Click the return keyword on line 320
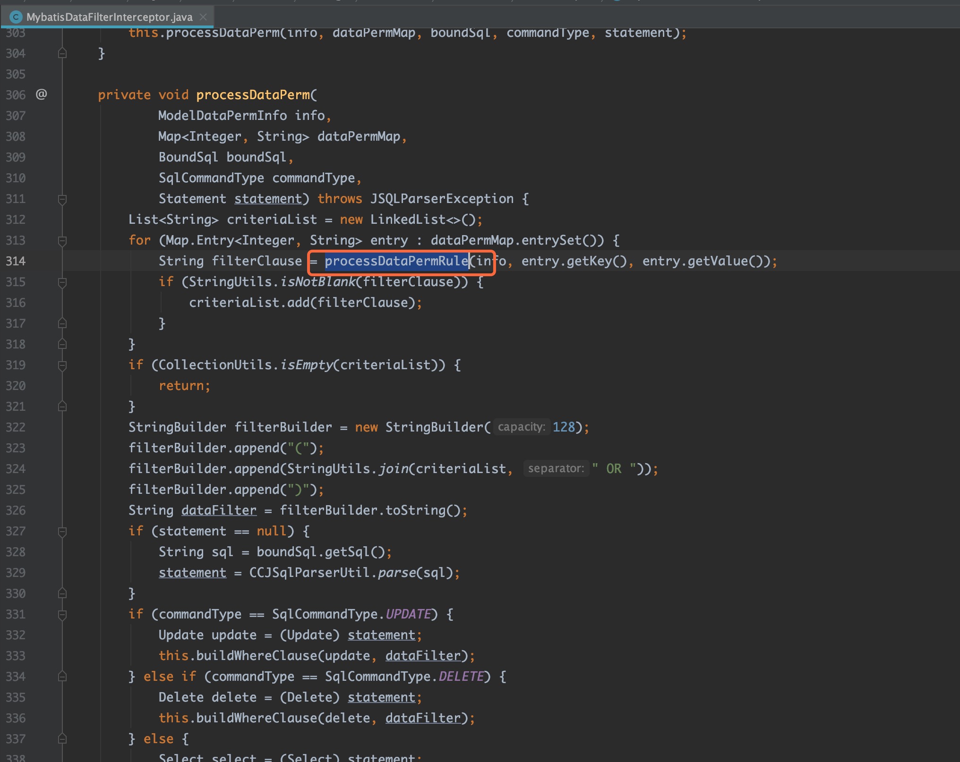The width and height of the screenshot is (960, 762). pos(181,386)
